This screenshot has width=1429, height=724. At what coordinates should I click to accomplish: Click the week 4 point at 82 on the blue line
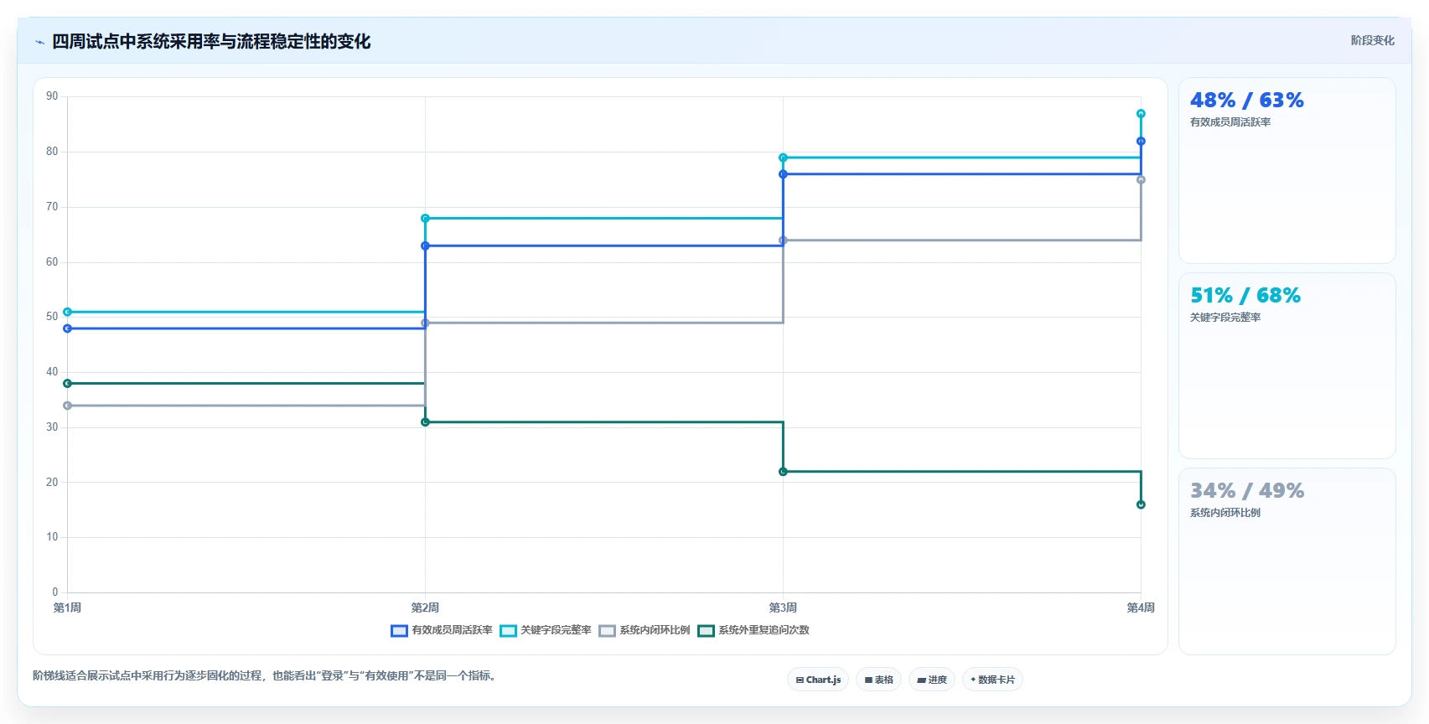pyautogui.click(x=1141, y=142)
